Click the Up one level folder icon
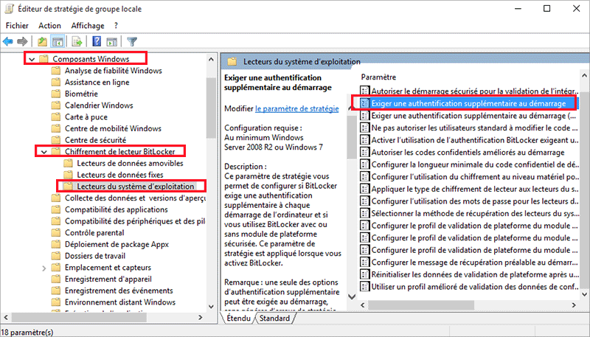This screenshot has width=590, height=337. [43, 41]
